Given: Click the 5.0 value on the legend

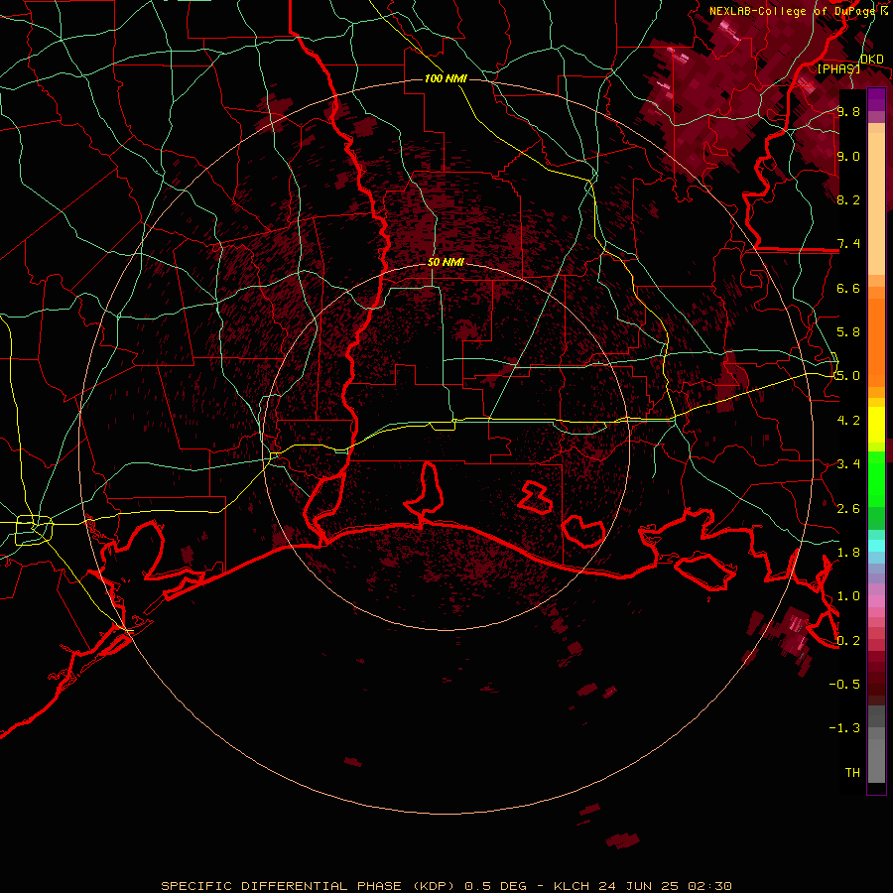Looking at the screenshot, I should point(848,376).
